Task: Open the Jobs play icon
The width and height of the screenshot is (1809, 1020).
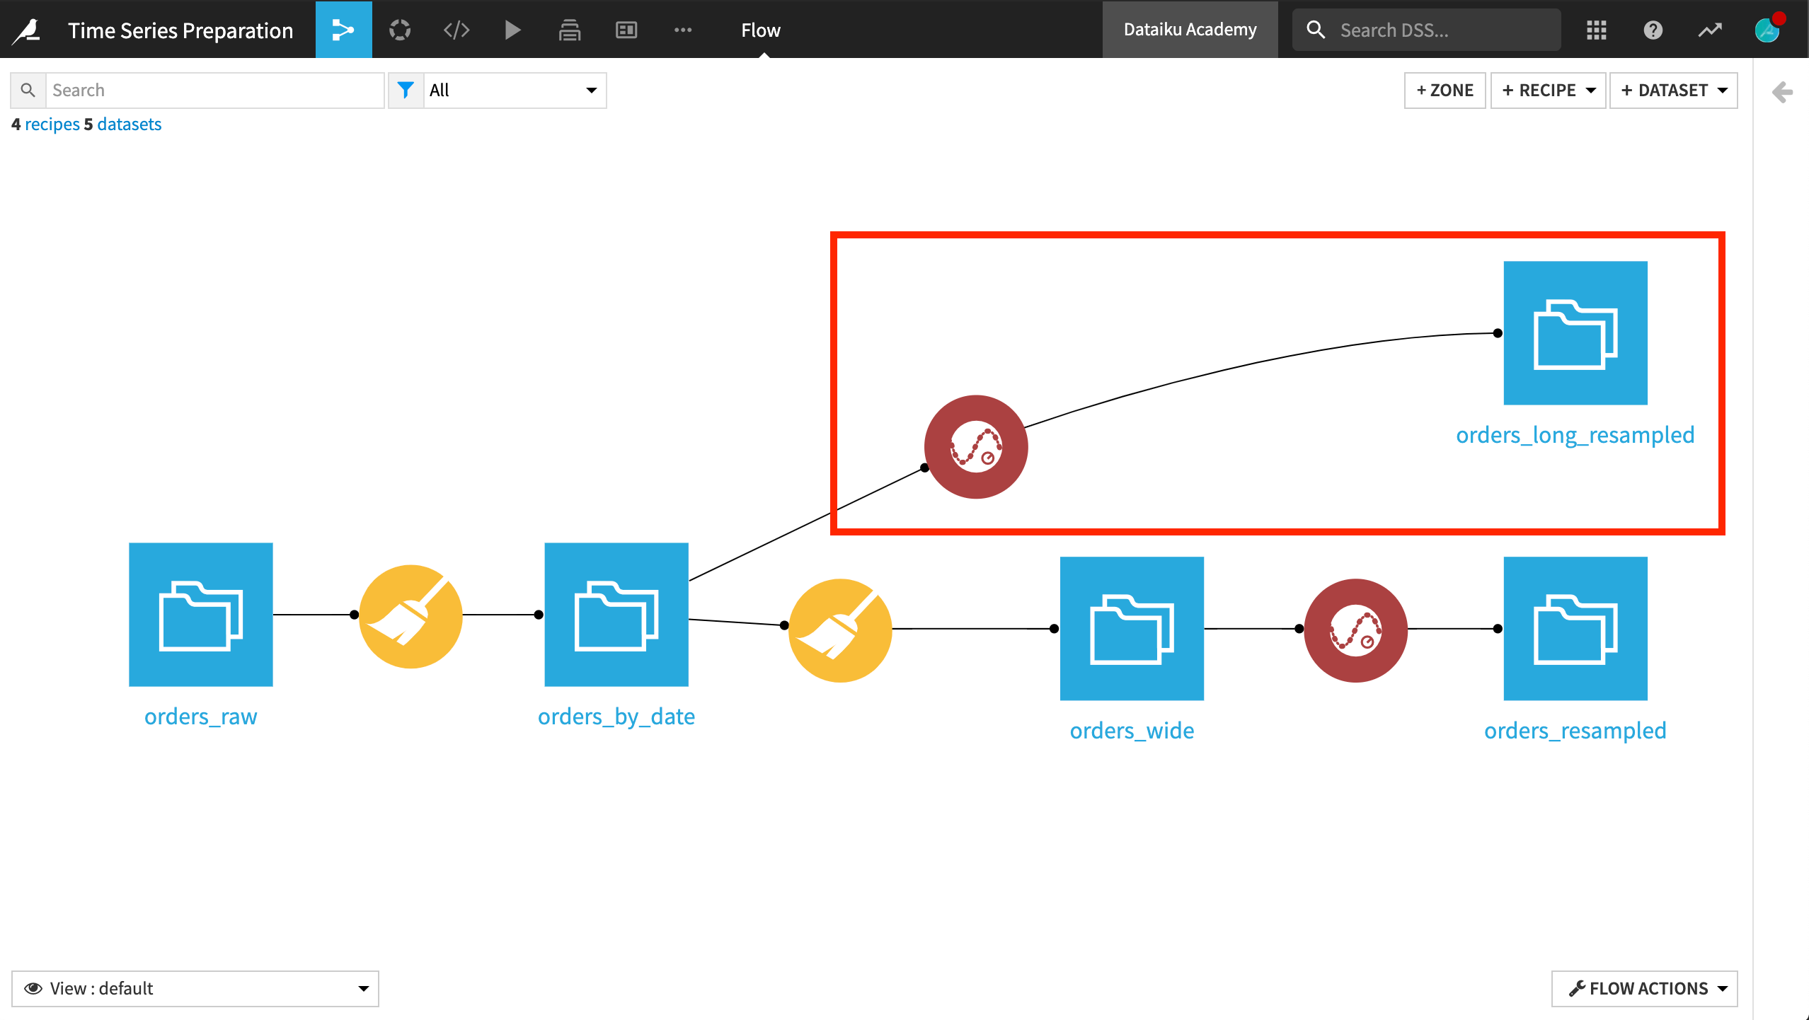Action: pos(512,30)
